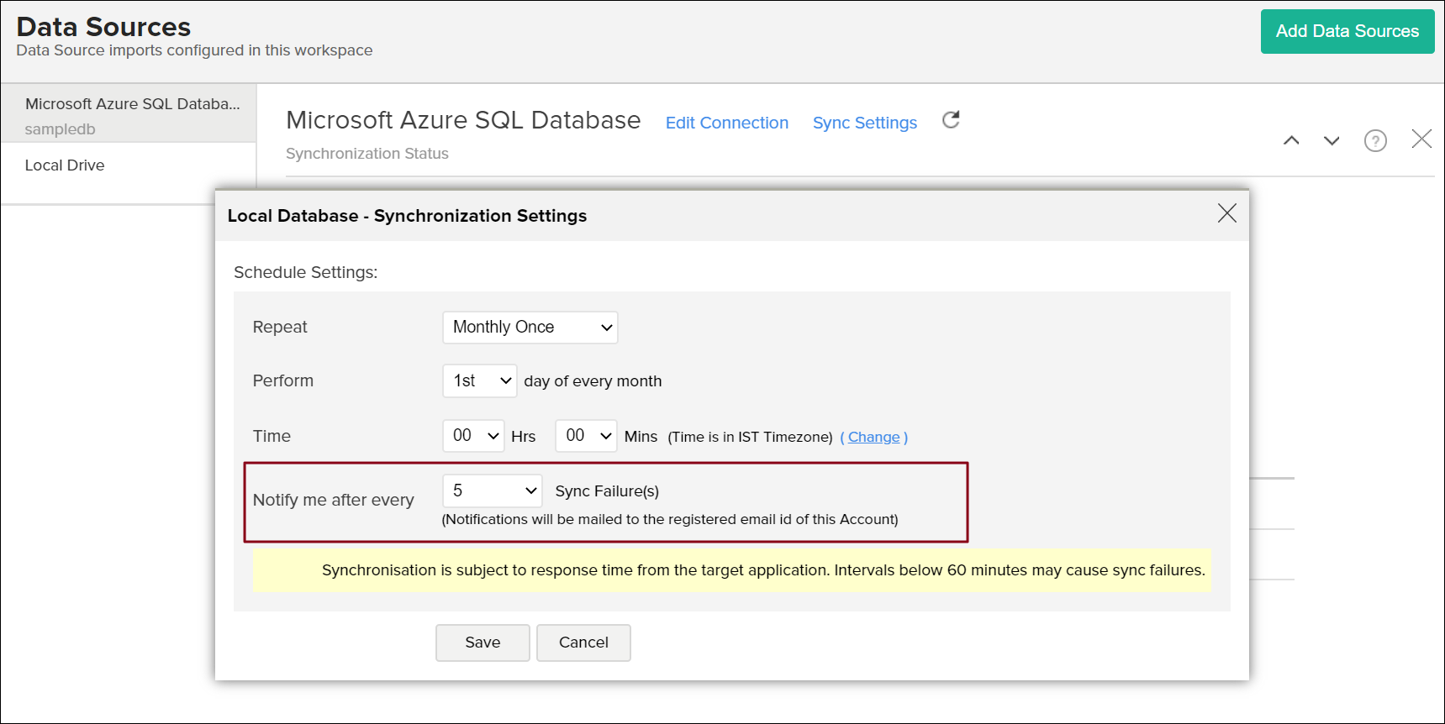Viewport: 1445px width, 724px height.
Task: Click Add Data Sources button
Action: pos(1347,32)
